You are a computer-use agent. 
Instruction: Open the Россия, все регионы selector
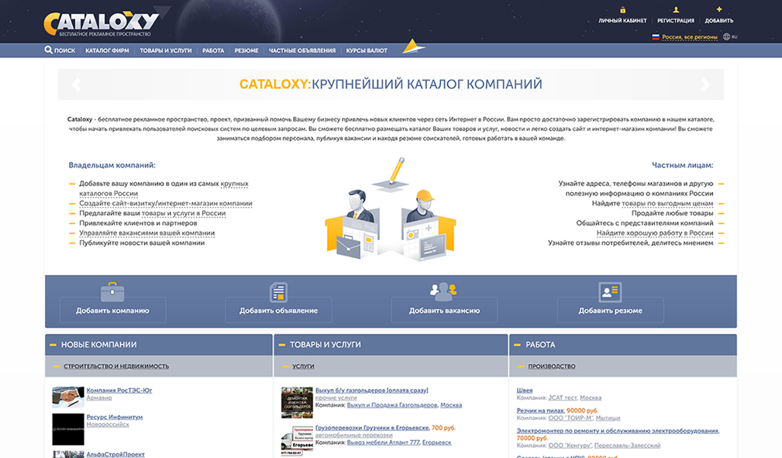point(690,37)
